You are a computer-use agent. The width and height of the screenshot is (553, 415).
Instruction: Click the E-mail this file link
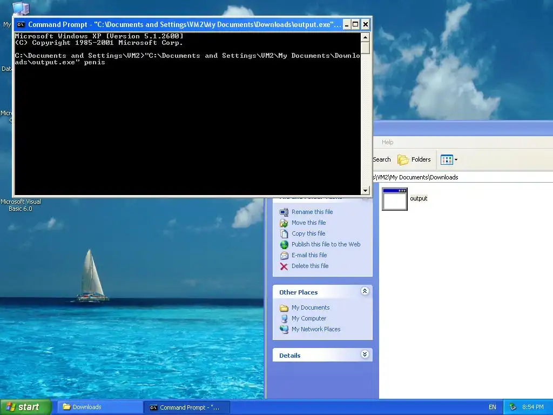click(x=309, y=255)
